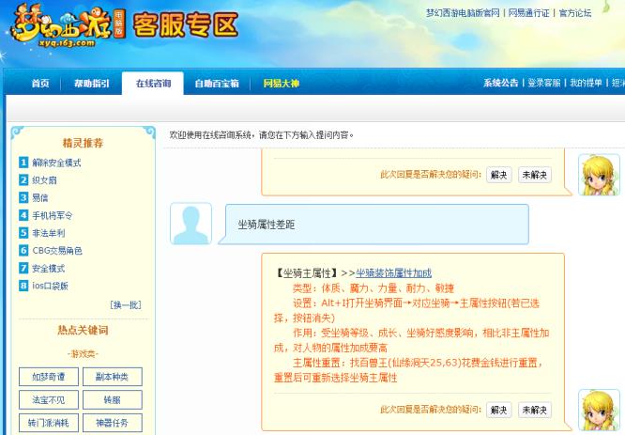625x435 pixels.
Task: Click the user avatar next to 坐骑属性差距
Action: click(191, 224)
